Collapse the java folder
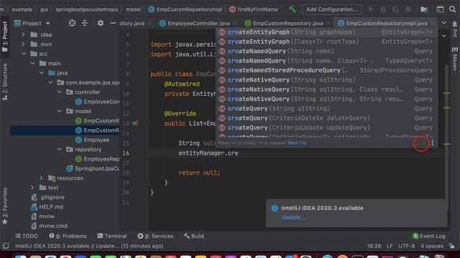This screenshot has width=460, height=258. [42, 73]
